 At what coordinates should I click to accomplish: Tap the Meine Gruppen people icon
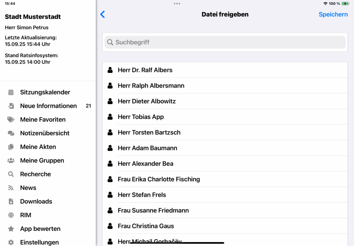pos(11,160)
